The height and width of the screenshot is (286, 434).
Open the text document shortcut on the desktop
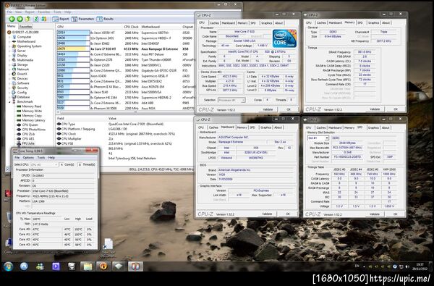(108, 247)
